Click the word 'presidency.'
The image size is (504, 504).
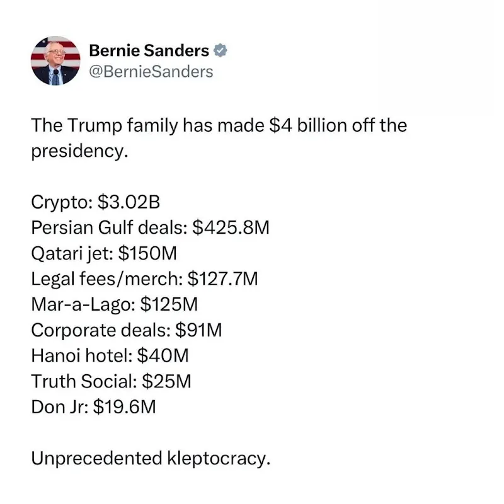pyautogui.click(x=80, y=151)
